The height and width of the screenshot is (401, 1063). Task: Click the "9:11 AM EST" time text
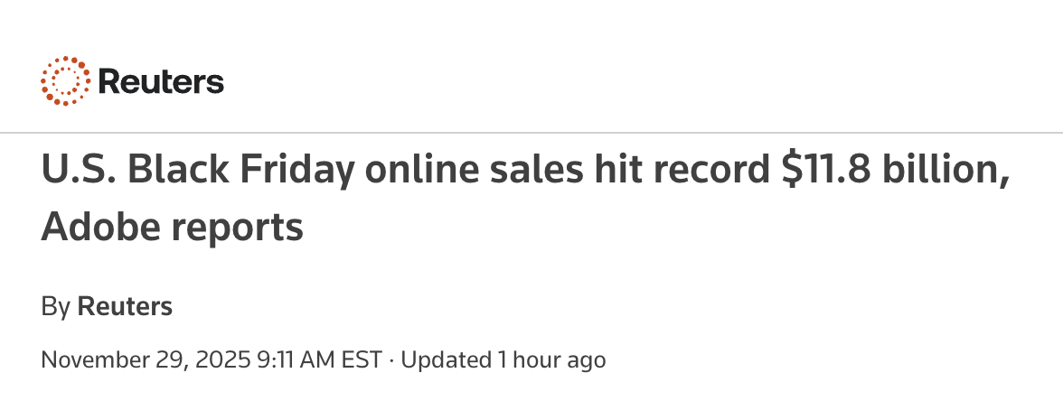pos(320,359)
